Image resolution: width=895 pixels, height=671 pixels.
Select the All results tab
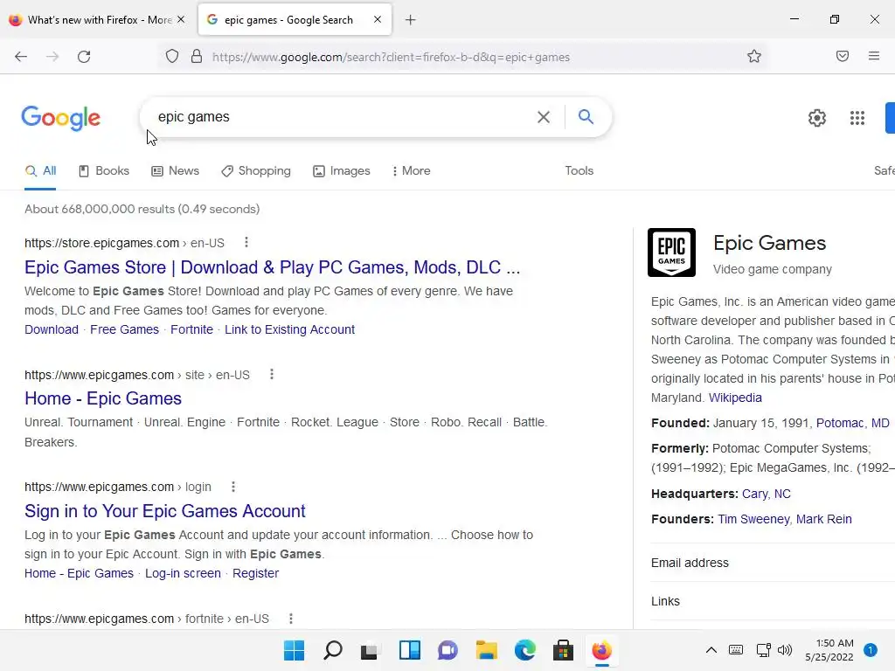pos(40,171)
